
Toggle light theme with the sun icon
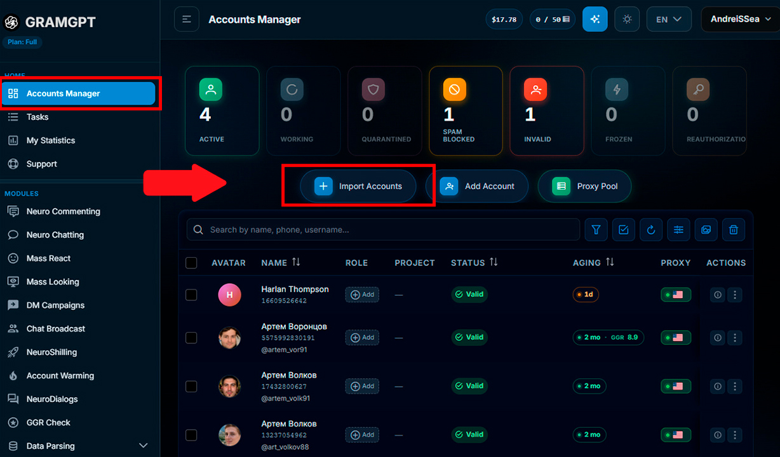(627, 20)
